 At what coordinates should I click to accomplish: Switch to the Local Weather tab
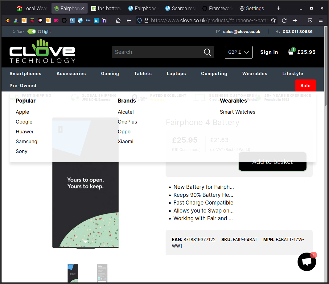pos(32,8)
